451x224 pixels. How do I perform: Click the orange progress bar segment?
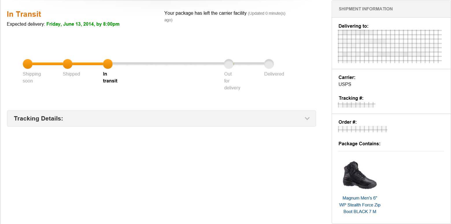pyautogui.click(x=68, y=64)
